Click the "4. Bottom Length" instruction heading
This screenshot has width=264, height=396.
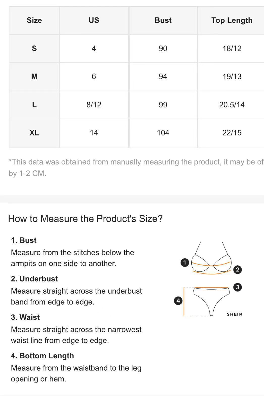[x=42, y=356]
